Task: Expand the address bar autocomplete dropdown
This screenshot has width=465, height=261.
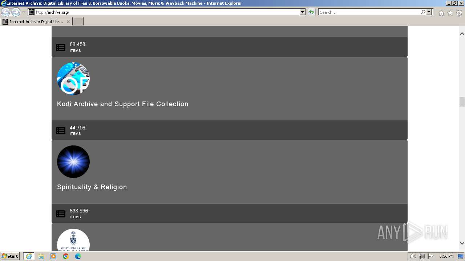Action: point(303,12)
